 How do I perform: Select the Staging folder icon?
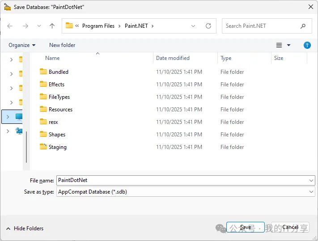[x=43, y=147]
